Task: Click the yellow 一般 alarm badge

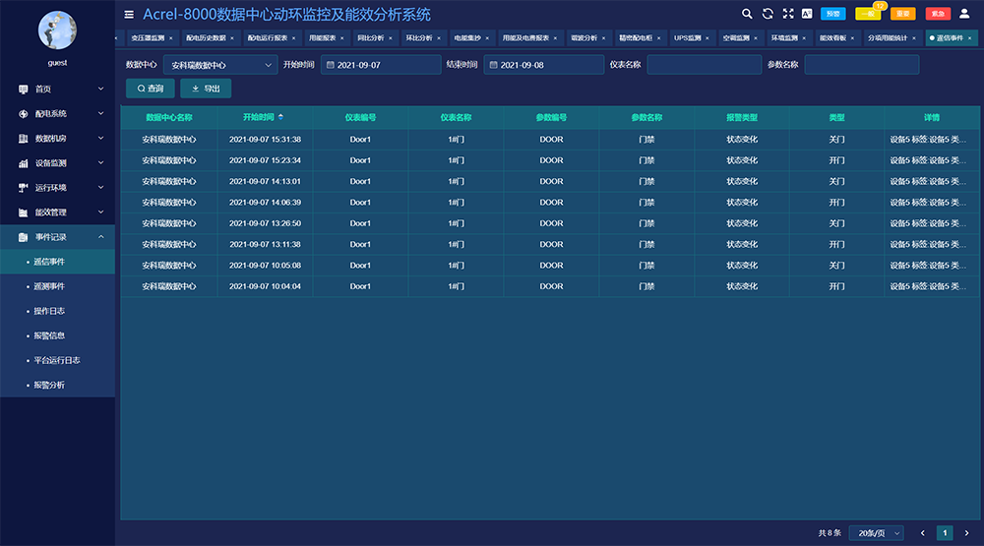Action: tap(867, 14)
